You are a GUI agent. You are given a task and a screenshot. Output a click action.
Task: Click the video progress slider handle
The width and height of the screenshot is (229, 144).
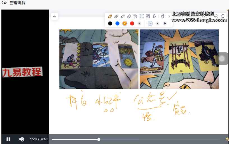click(99, 140)
